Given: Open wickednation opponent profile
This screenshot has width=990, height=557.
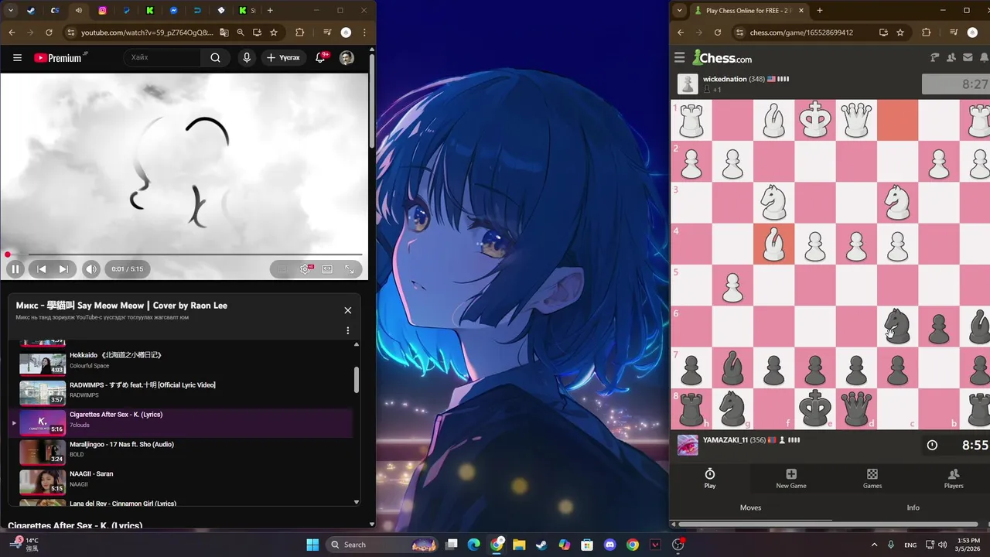Looking at the screenshot, I should point(725,79).
